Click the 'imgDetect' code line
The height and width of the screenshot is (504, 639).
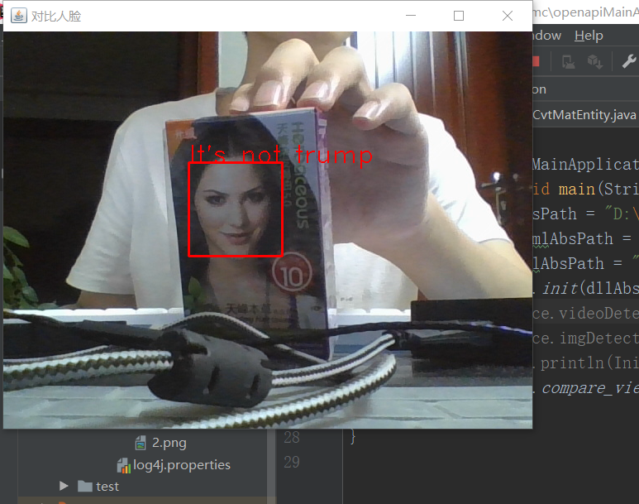point(599,338)
